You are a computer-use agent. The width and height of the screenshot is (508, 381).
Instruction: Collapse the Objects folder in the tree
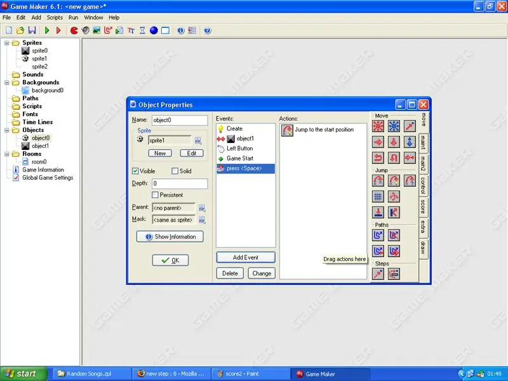click(x=7, y=130)
